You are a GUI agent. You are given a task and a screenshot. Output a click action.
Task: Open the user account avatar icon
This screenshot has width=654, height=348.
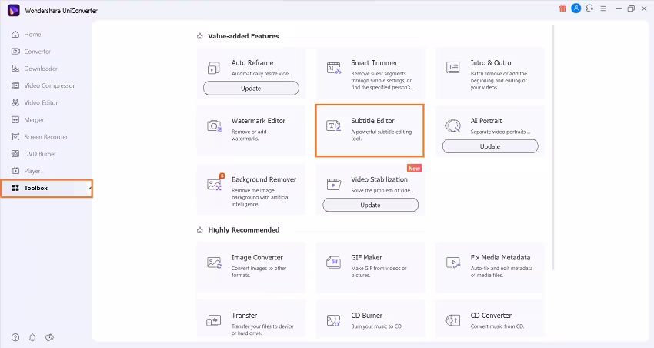point(576,8)
